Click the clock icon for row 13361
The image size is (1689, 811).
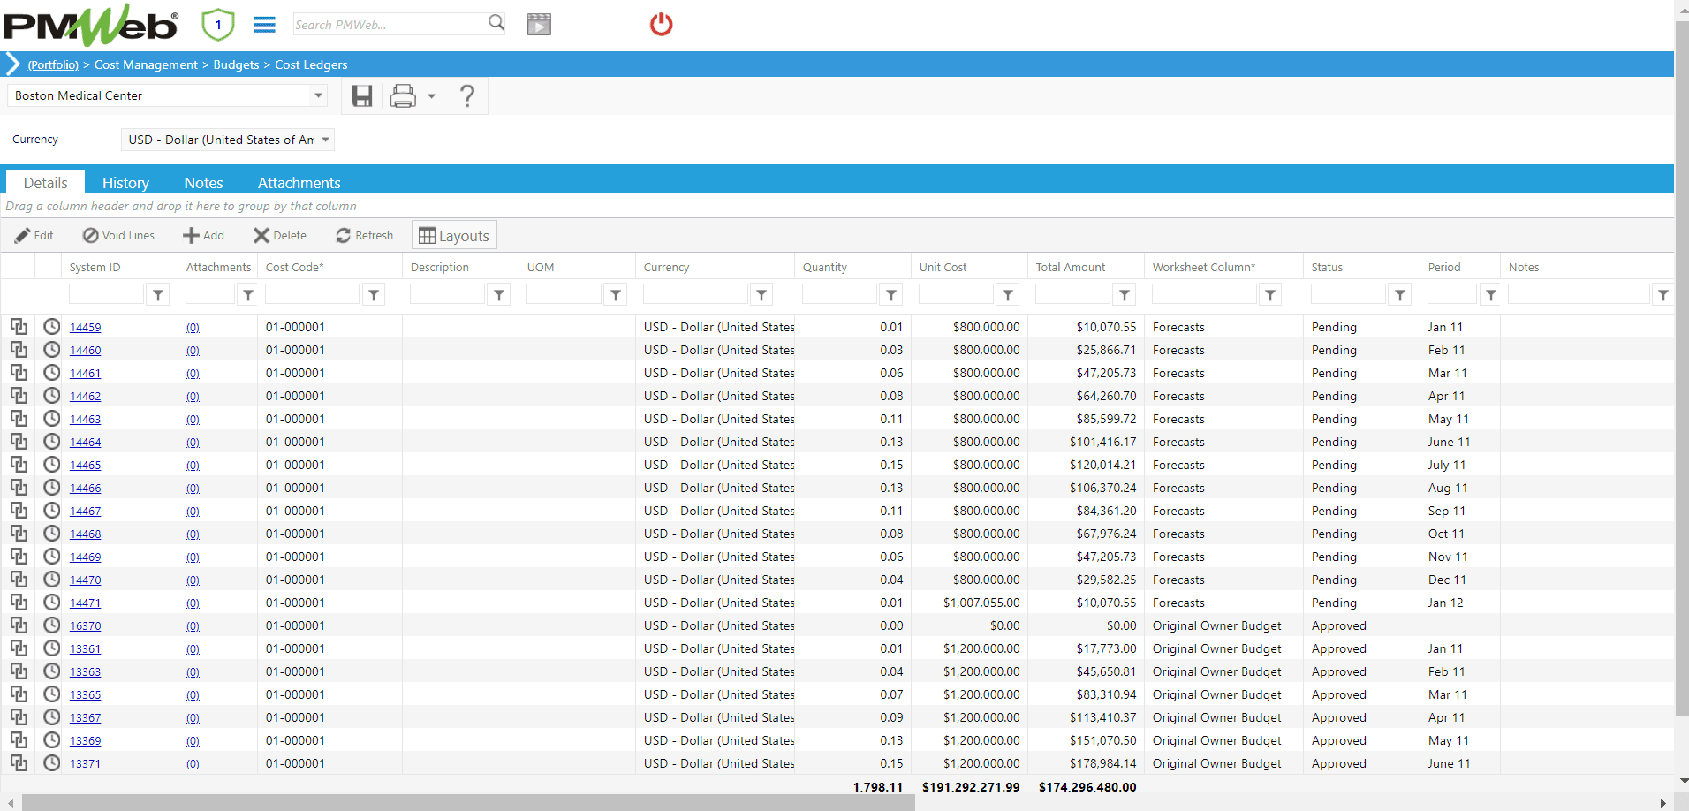tap(52, 648)
